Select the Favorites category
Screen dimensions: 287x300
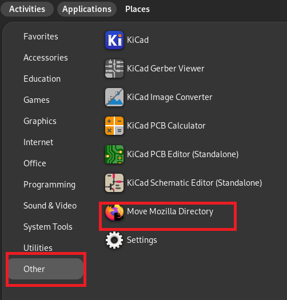pos(41,37)
